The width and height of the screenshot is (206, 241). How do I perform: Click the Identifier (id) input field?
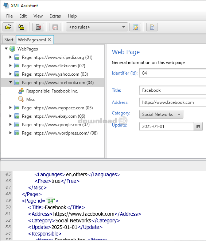tap(172, 73)
